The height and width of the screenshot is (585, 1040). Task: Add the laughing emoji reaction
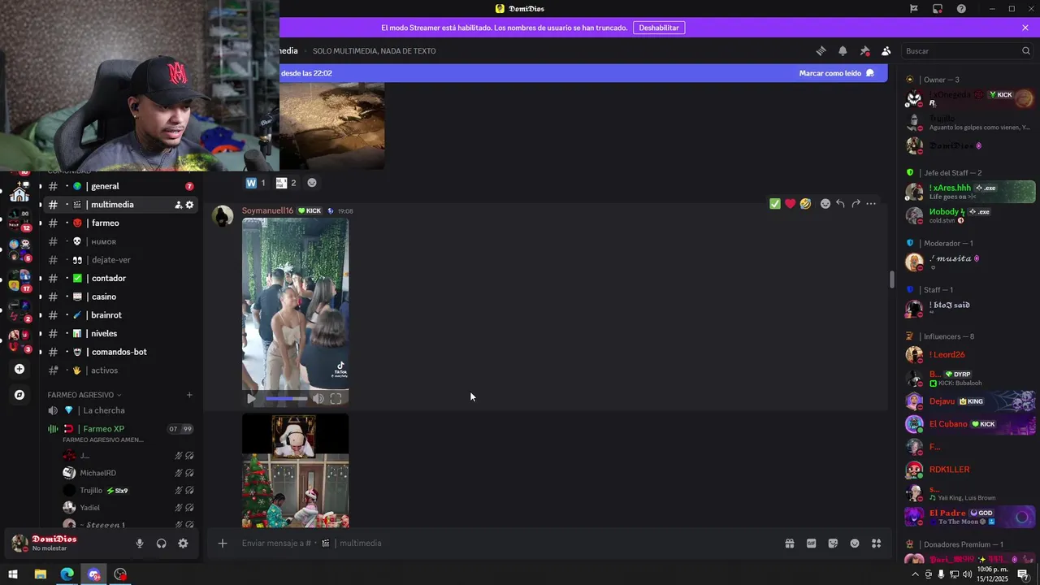[x=805, y=204]
